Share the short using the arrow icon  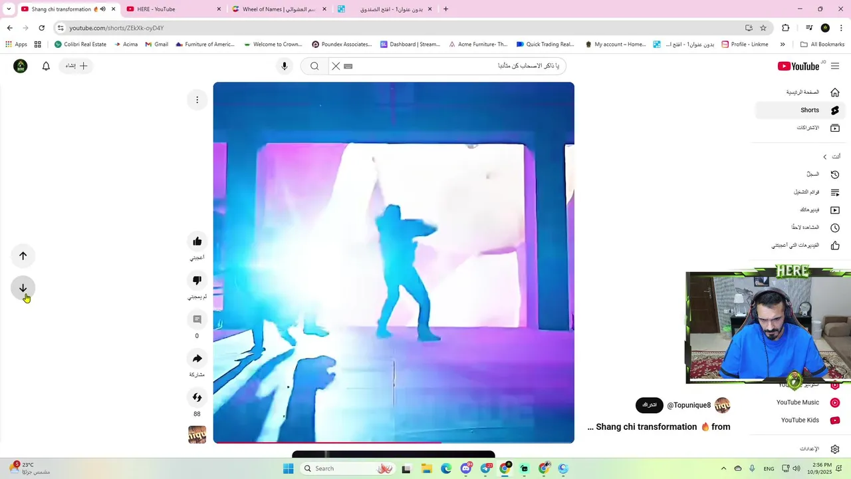(x=197, y=359)
